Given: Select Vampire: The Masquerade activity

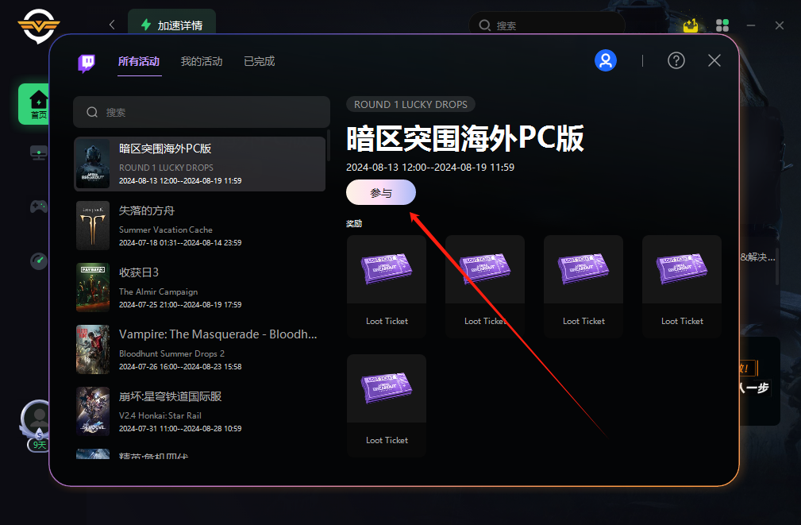Looking at the screenshot, I should click(200, 349).
